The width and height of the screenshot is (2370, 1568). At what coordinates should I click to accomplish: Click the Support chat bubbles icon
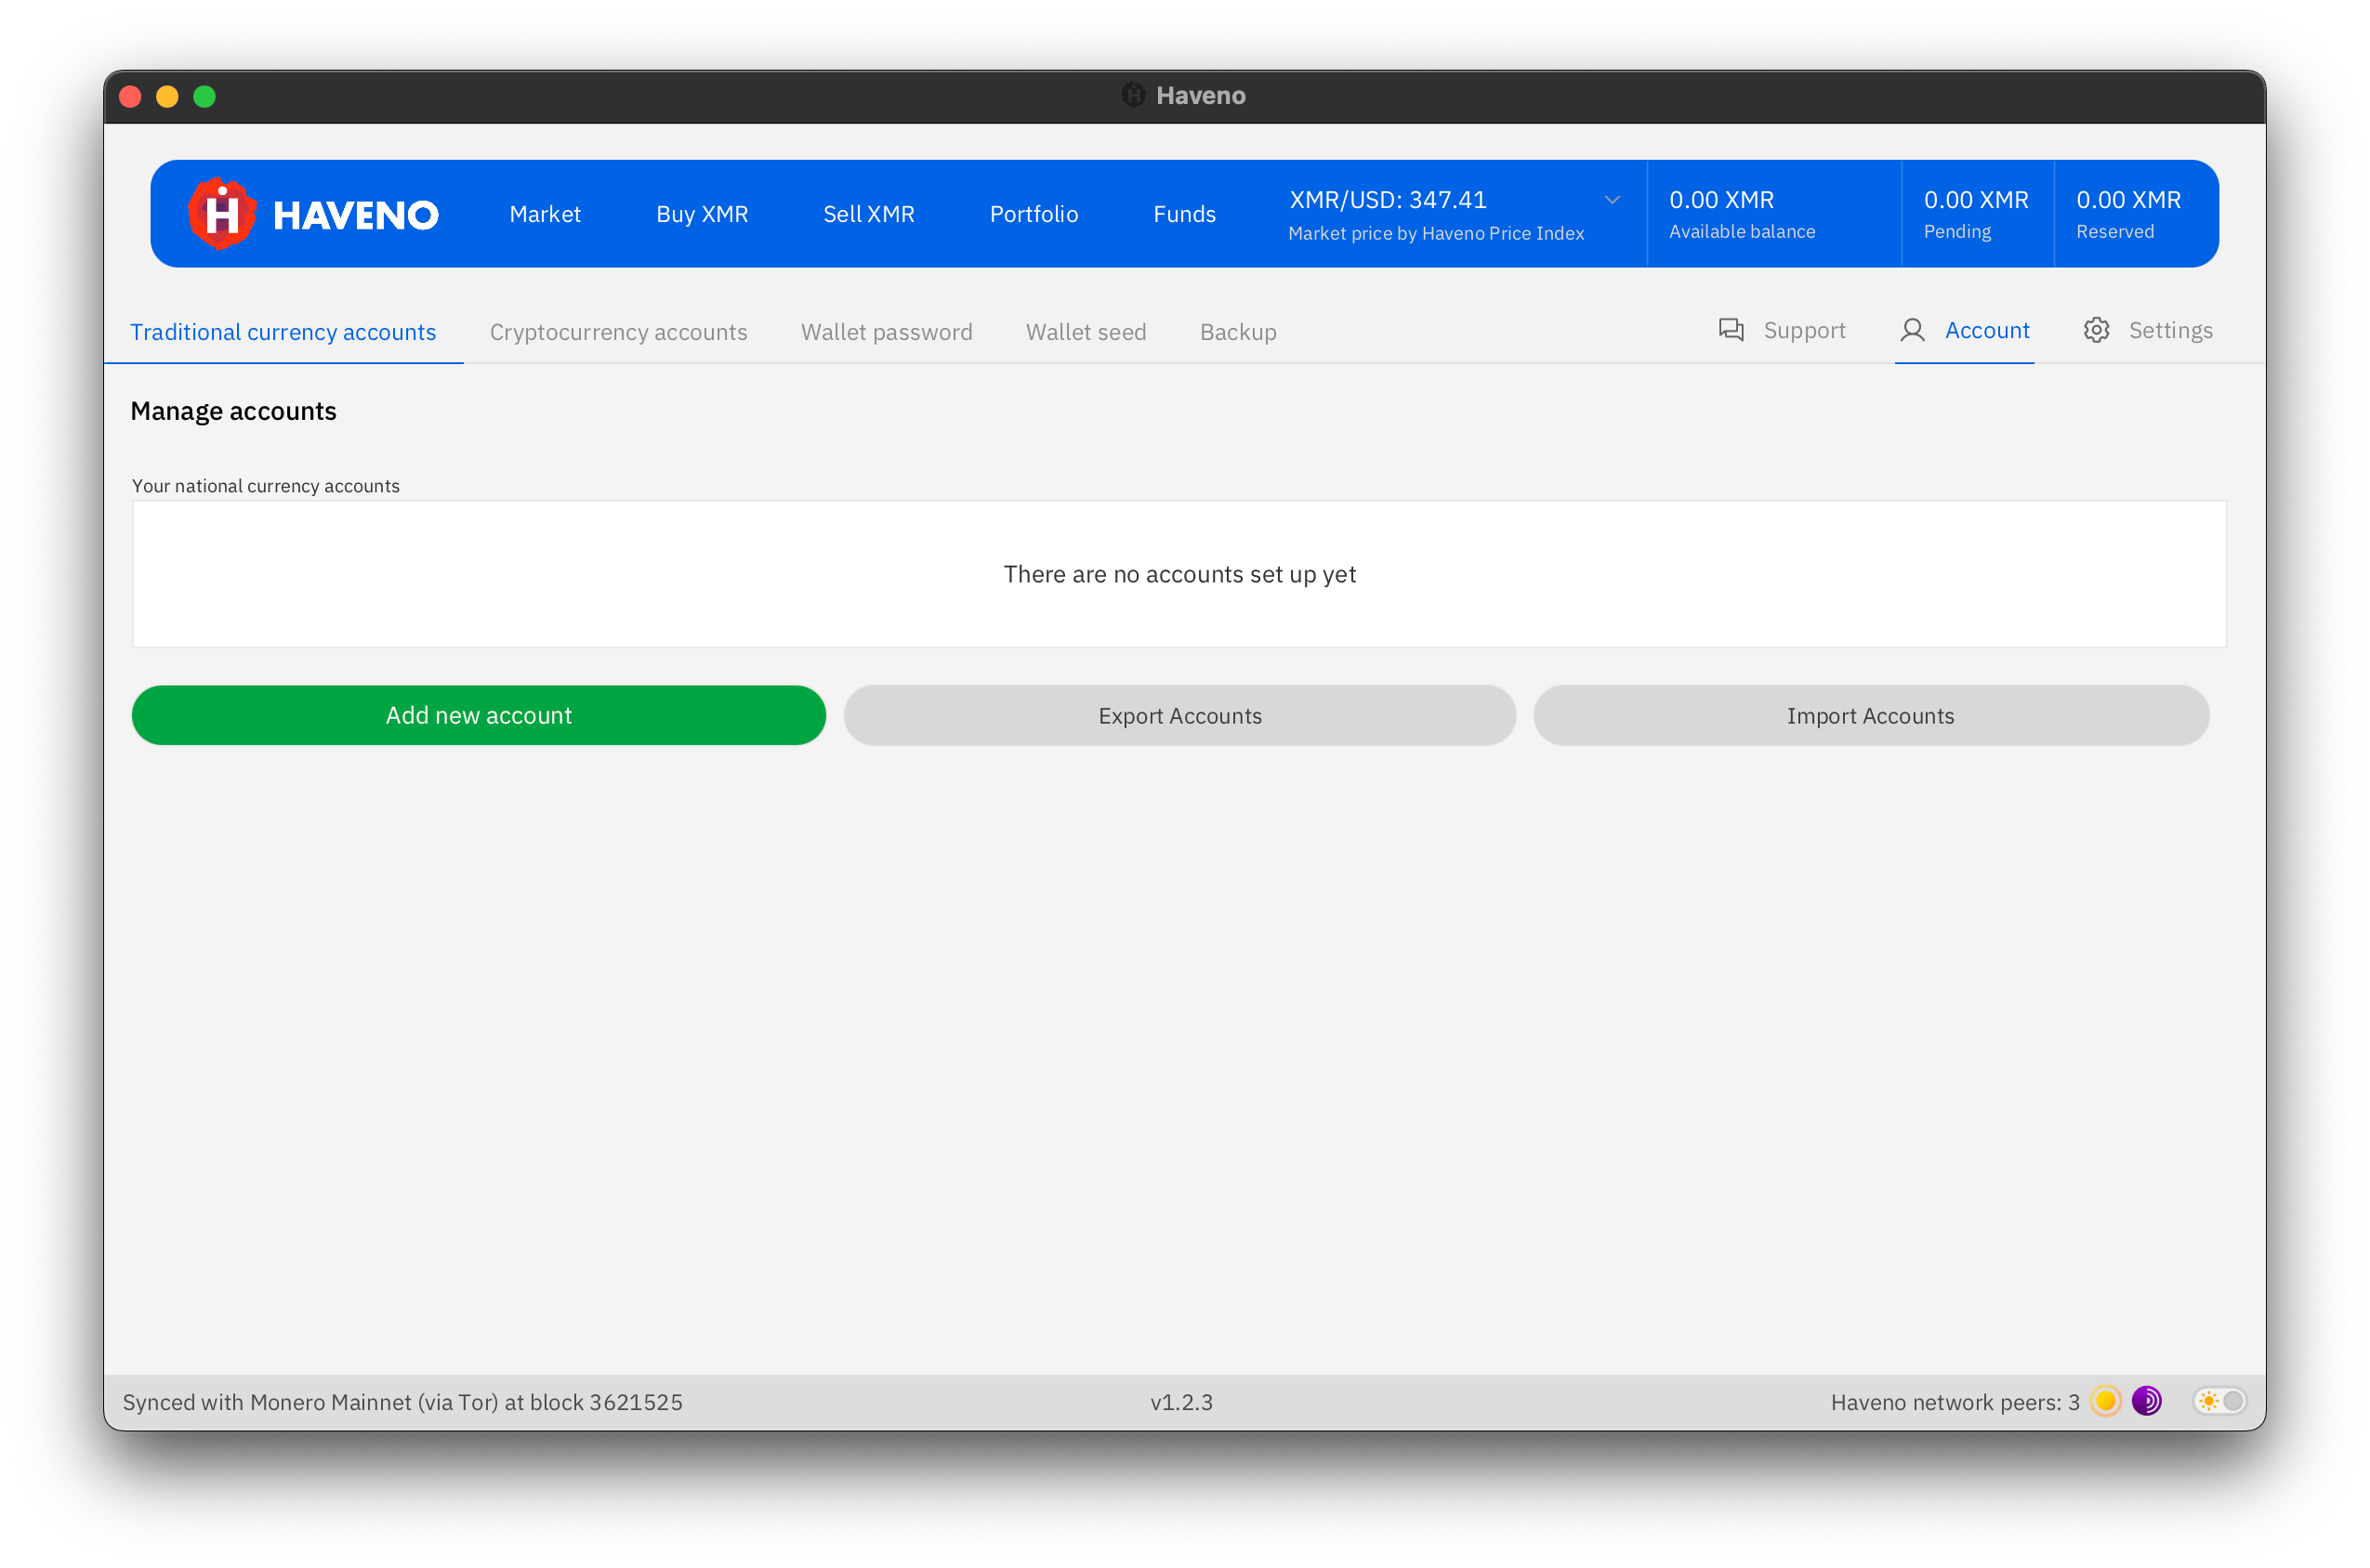1731,330
